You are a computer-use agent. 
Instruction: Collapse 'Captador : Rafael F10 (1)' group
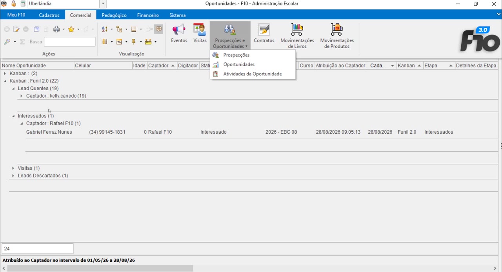point(22,123)
